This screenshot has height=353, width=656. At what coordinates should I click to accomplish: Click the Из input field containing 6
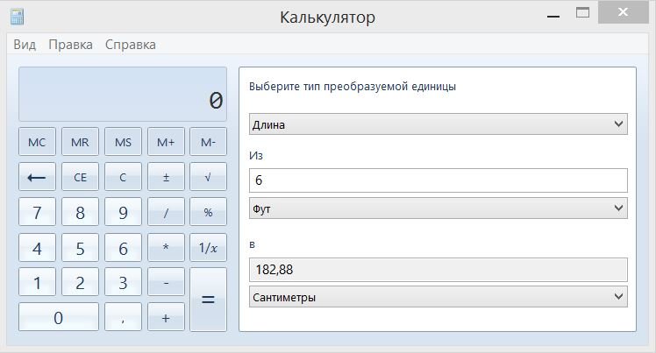coord(438,180)
